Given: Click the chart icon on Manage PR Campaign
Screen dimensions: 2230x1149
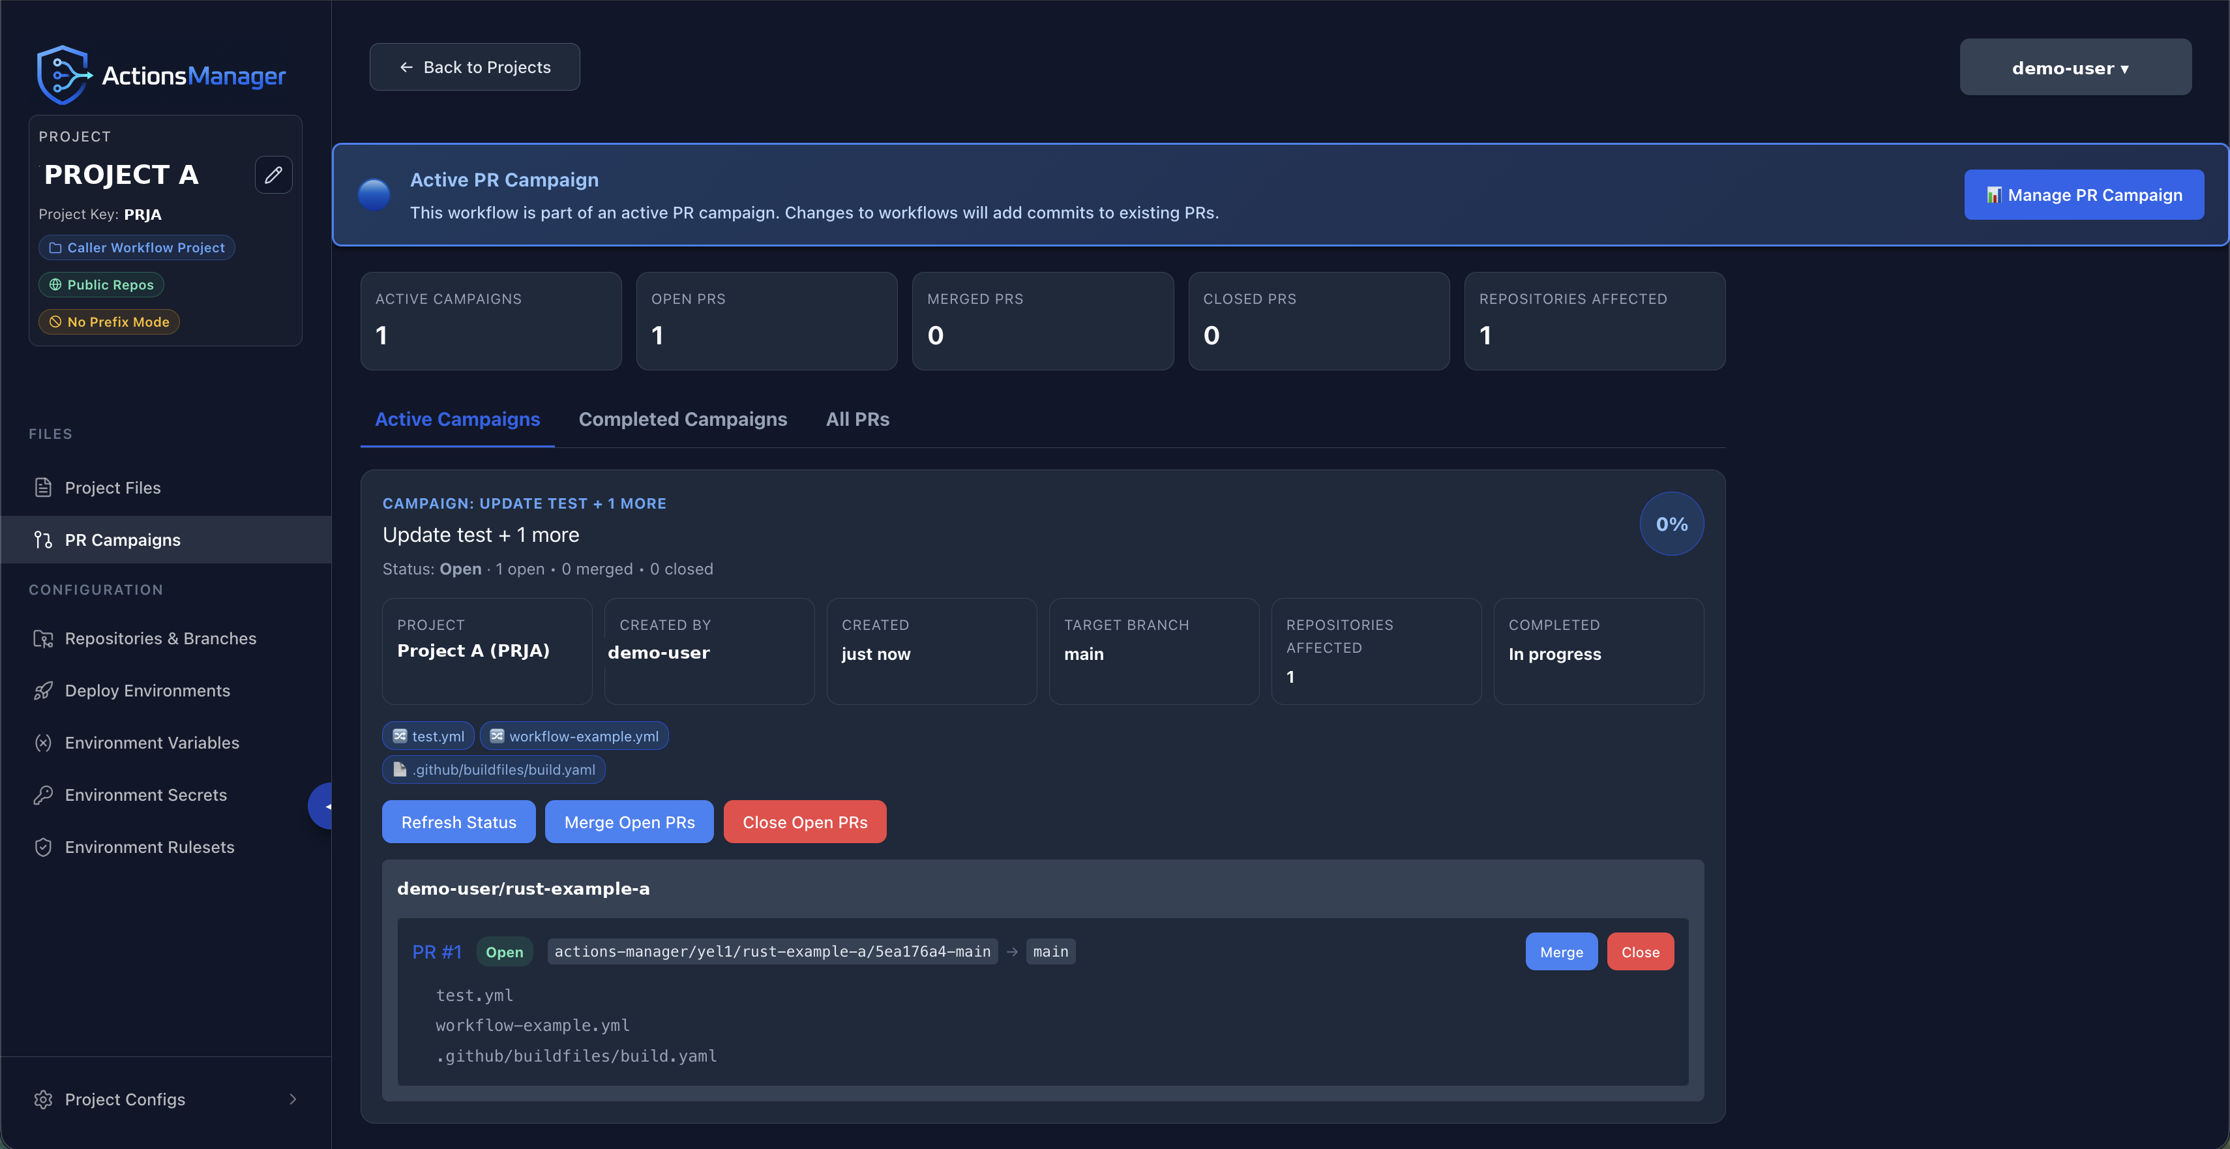Looking at the screenshot, I should coord(1994,195).
